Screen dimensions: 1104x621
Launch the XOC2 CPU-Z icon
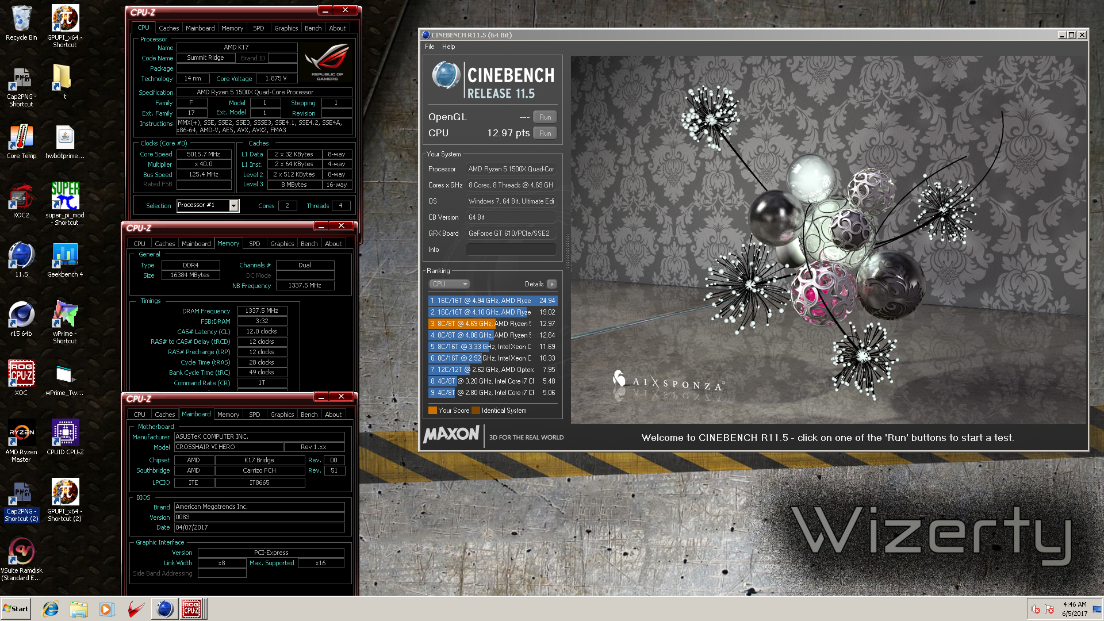click(21, 201)
